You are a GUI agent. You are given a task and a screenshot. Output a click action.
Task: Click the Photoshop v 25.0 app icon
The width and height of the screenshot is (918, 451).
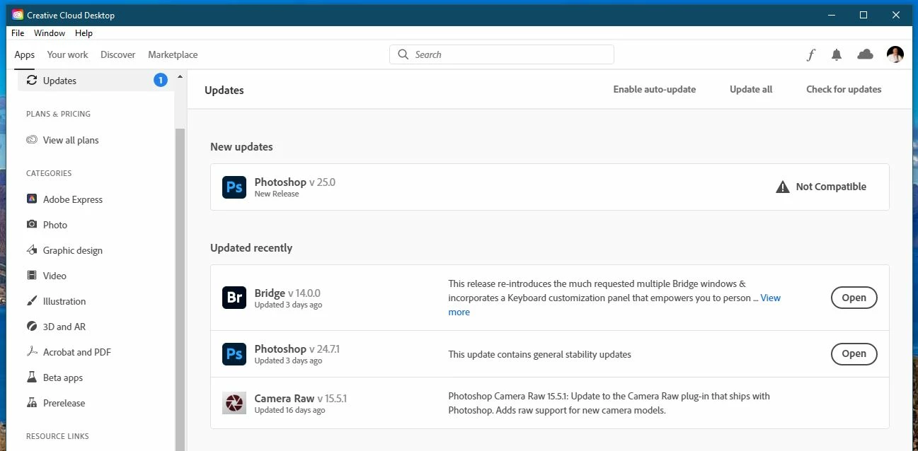click(x=234, y=187)
